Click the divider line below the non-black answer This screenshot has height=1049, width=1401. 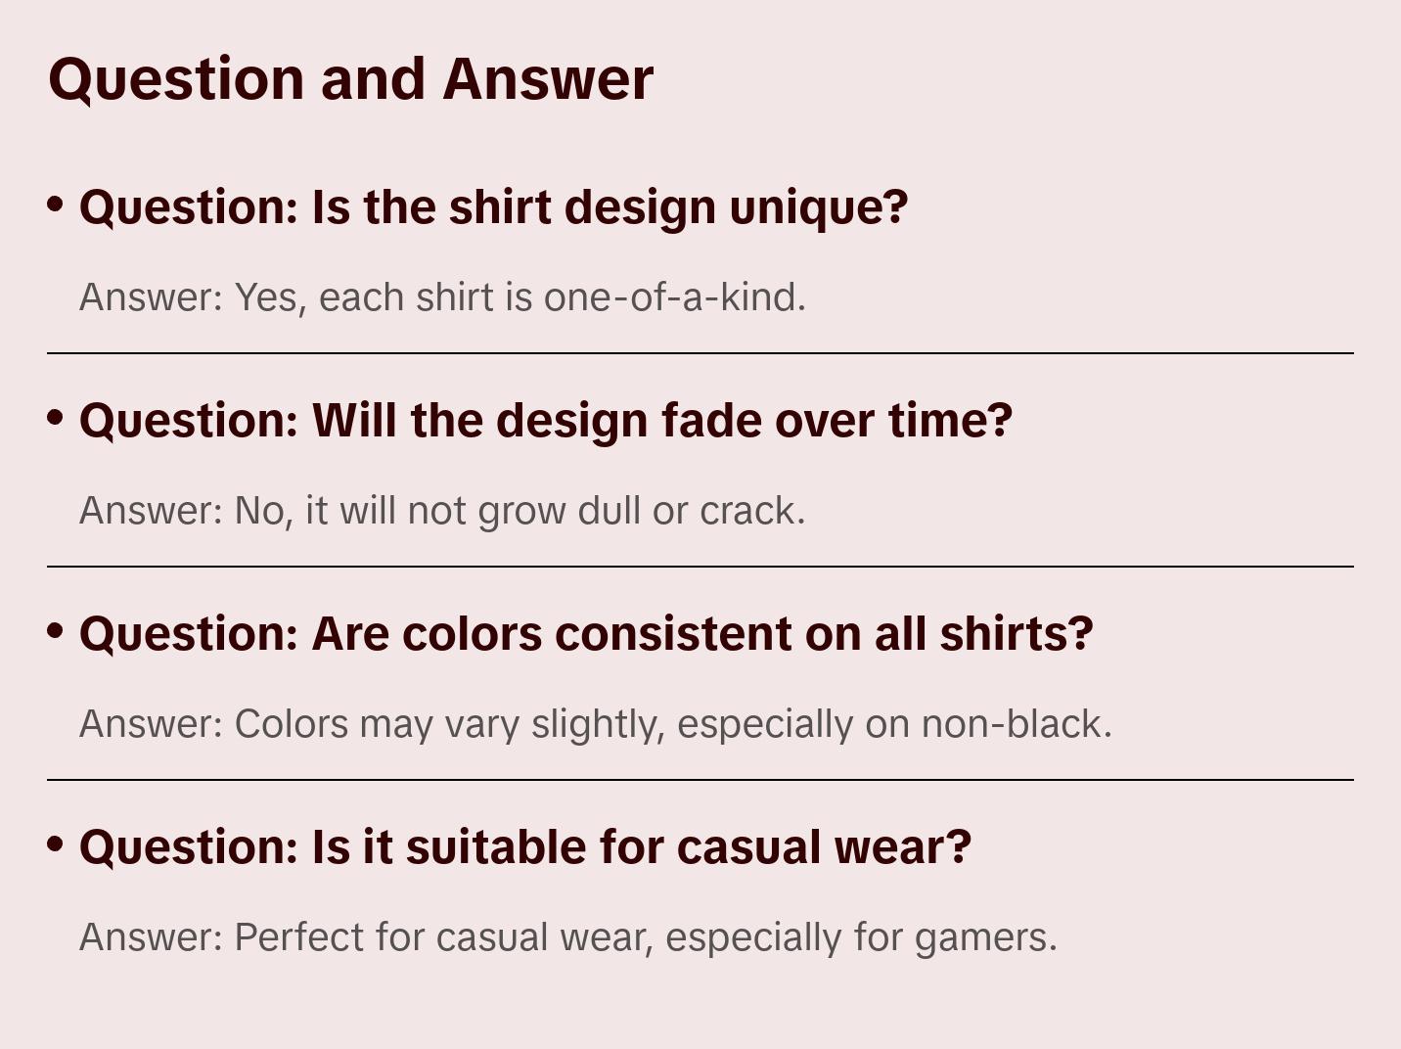point(700,780)
